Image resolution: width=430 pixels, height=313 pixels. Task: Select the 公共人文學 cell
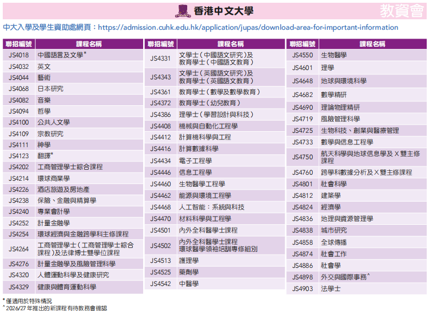89,122
